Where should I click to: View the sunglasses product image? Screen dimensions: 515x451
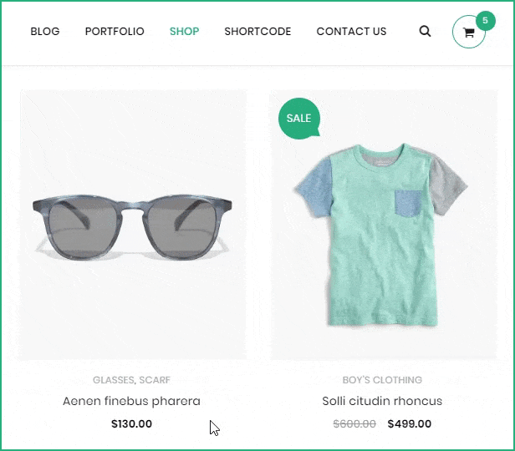132,225
